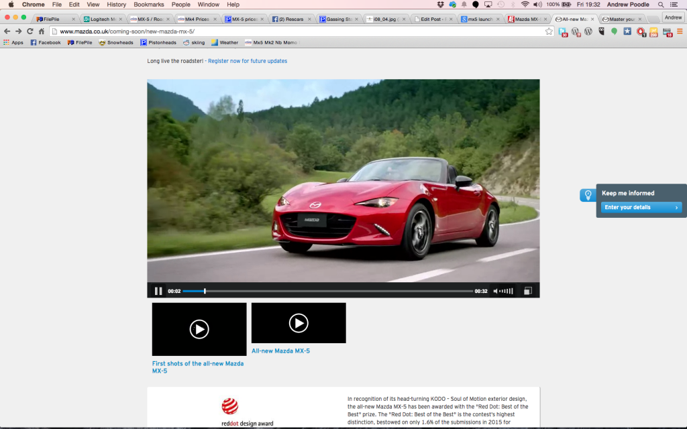Click the blue star extension icon

627,31
